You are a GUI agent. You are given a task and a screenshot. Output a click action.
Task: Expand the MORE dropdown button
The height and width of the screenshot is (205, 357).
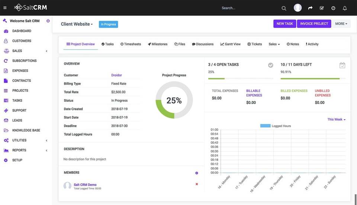point(341,24)
